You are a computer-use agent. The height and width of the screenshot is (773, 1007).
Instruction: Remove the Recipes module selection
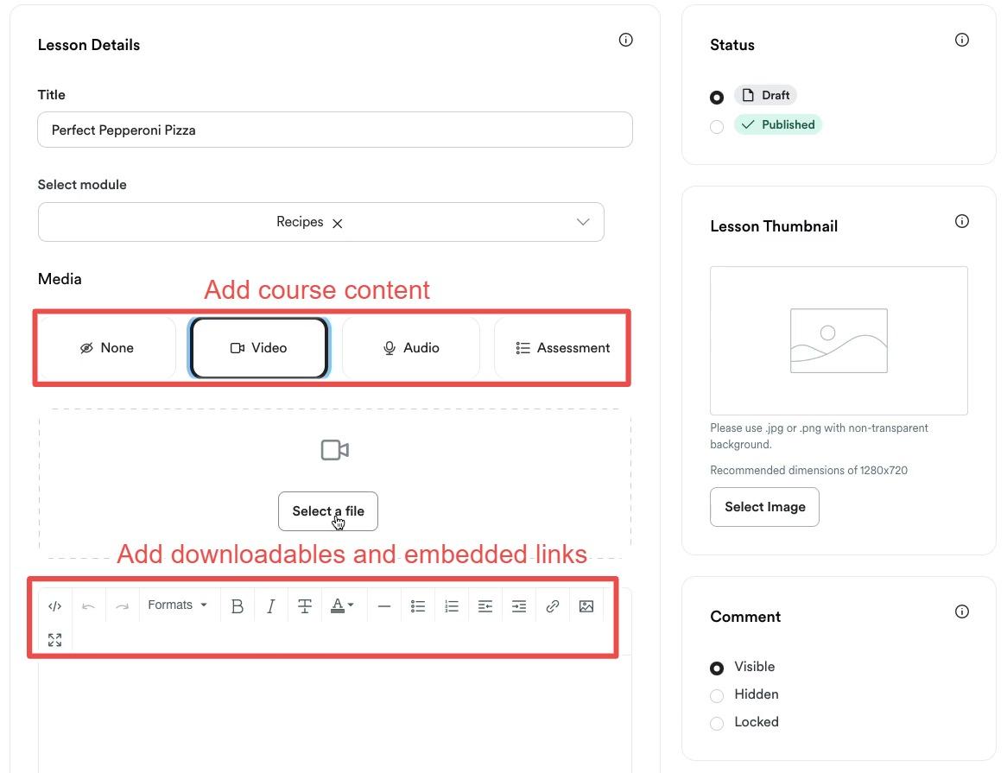[337, 224]
